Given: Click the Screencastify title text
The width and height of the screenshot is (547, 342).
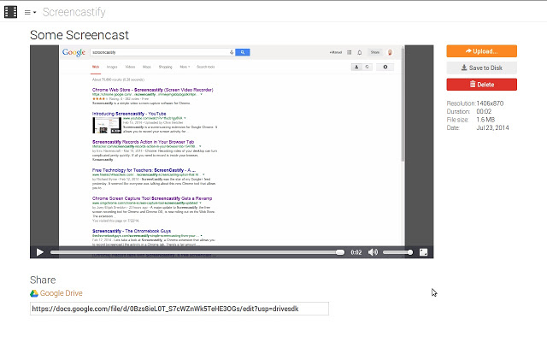Looking at the screenshot, I should point(74,12).
